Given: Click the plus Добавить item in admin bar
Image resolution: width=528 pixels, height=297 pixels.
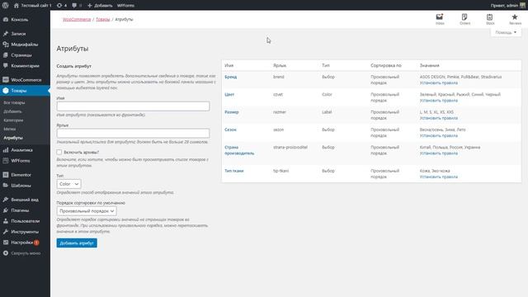Looking at the screenshot, I should point(100,6).
